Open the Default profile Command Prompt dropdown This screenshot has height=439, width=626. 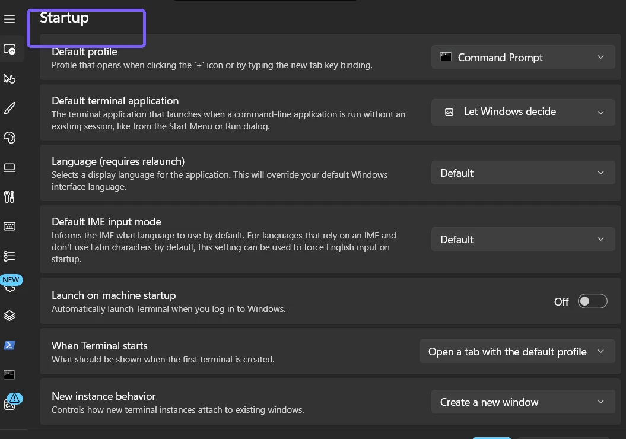[523, 57]
